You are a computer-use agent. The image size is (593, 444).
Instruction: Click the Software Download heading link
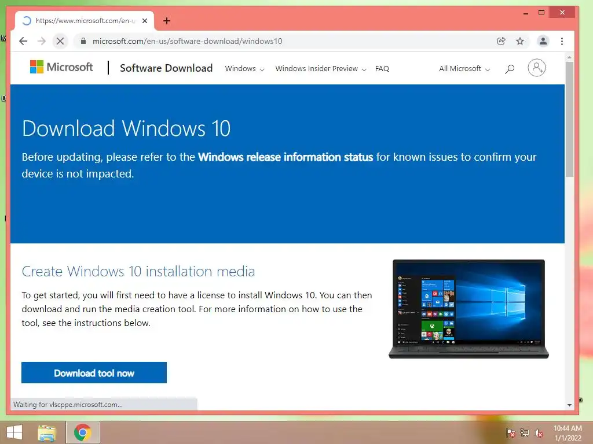166,68
